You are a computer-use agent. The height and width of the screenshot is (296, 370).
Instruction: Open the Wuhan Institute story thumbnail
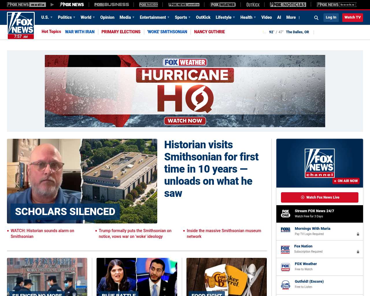(x=47, y=277)
